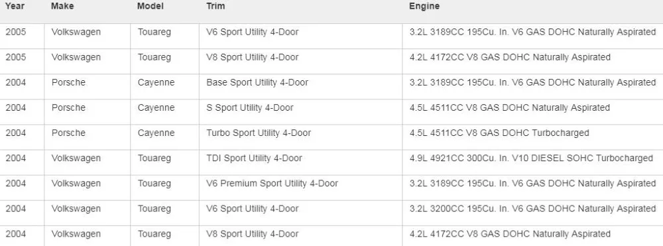Click Base Sport Utility 4-Door Cayenne trim
The image size is (663, 246).
pos(257,82)
